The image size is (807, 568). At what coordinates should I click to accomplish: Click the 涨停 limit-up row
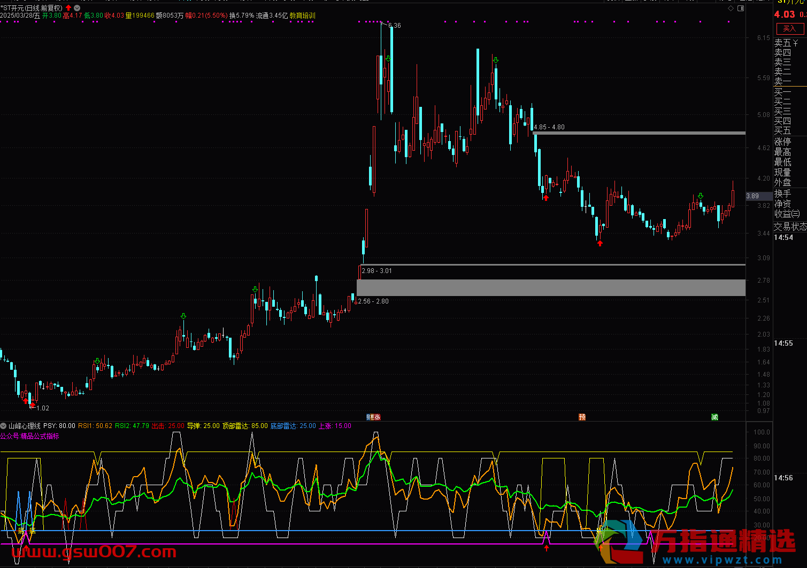point(782,142)
